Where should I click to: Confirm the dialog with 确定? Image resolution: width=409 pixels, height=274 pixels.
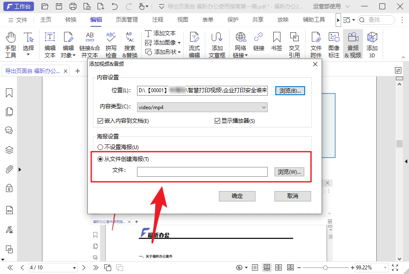tap(237, 196)
